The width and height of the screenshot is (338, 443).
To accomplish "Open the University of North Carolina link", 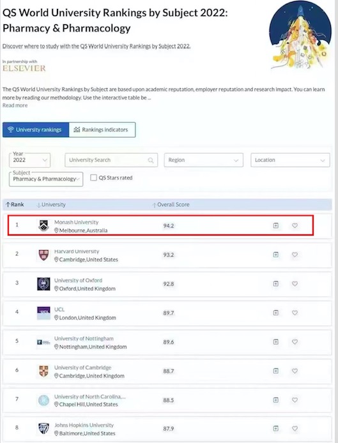I will click(90, 396).
